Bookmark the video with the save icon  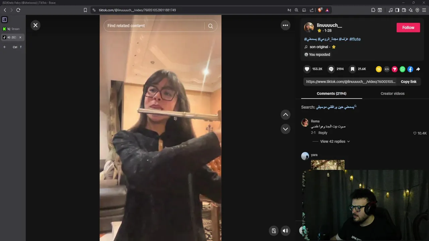coord(352,69)
